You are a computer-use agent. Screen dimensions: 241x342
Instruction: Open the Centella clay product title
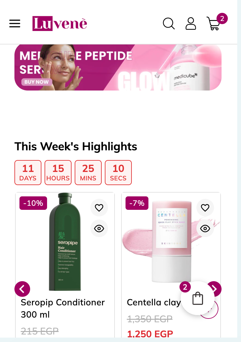tap(154, 303)
